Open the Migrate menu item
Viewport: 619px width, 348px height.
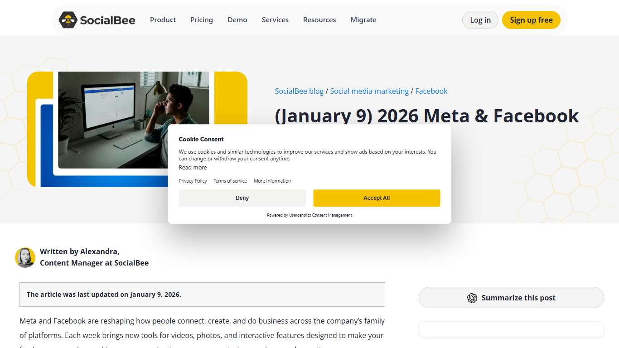click(363, 19)
